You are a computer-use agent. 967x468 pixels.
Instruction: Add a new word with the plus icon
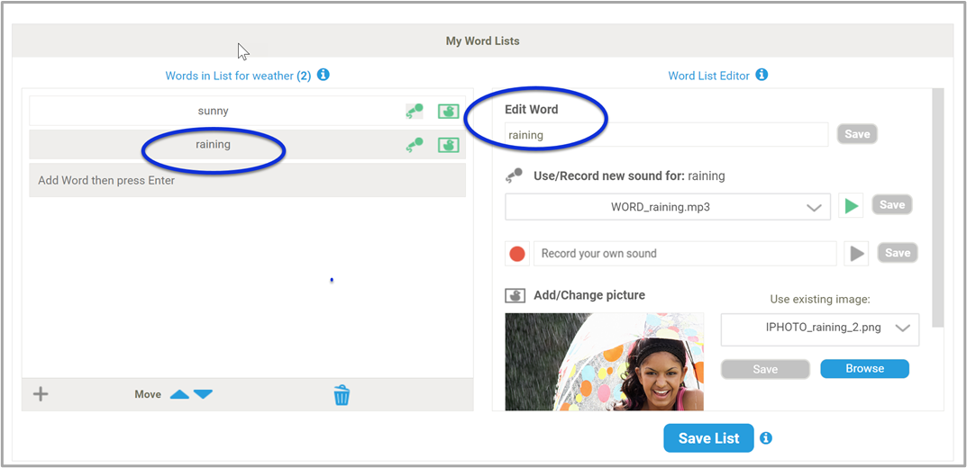point(41,394)
